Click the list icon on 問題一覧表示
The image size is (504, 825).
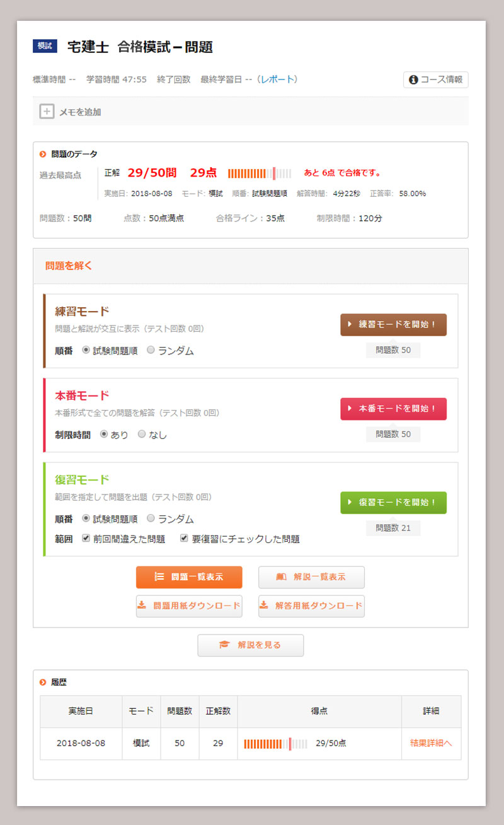[x=159, y=576]
